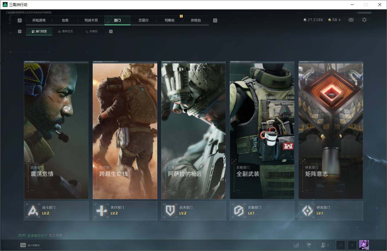The image size is (387, 251).
Task: Click the stats bar chart icon
Action: click(x=296, y=245)
